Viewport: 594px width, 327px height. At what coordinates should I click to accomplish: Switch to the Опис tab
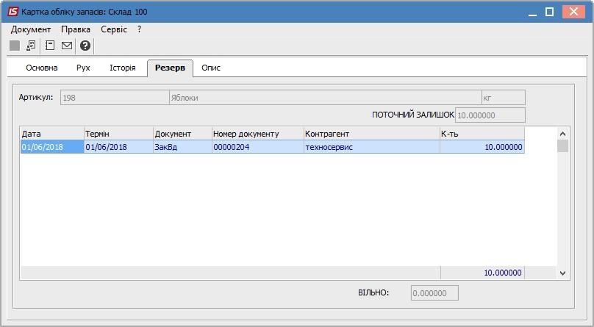point(211,68)
